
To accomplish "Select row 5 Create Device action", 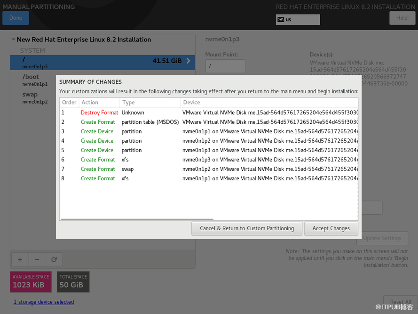I will 97,150.
